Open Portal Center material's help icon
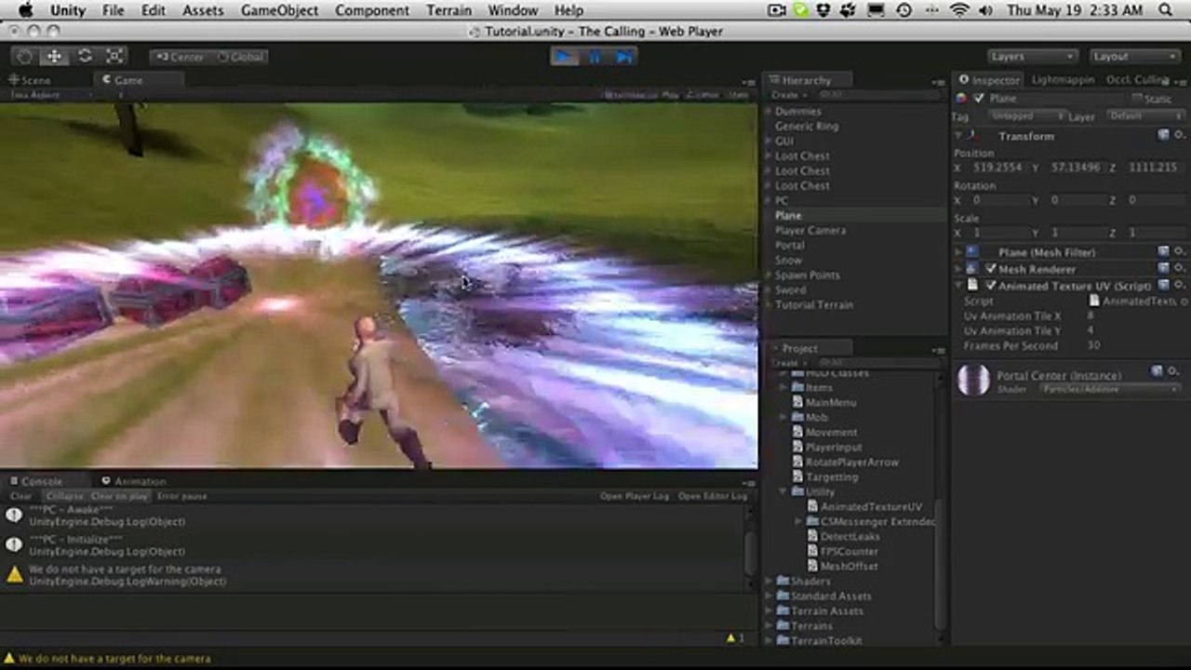Viewport: 1191px width, 670px height. (1158, 371)
